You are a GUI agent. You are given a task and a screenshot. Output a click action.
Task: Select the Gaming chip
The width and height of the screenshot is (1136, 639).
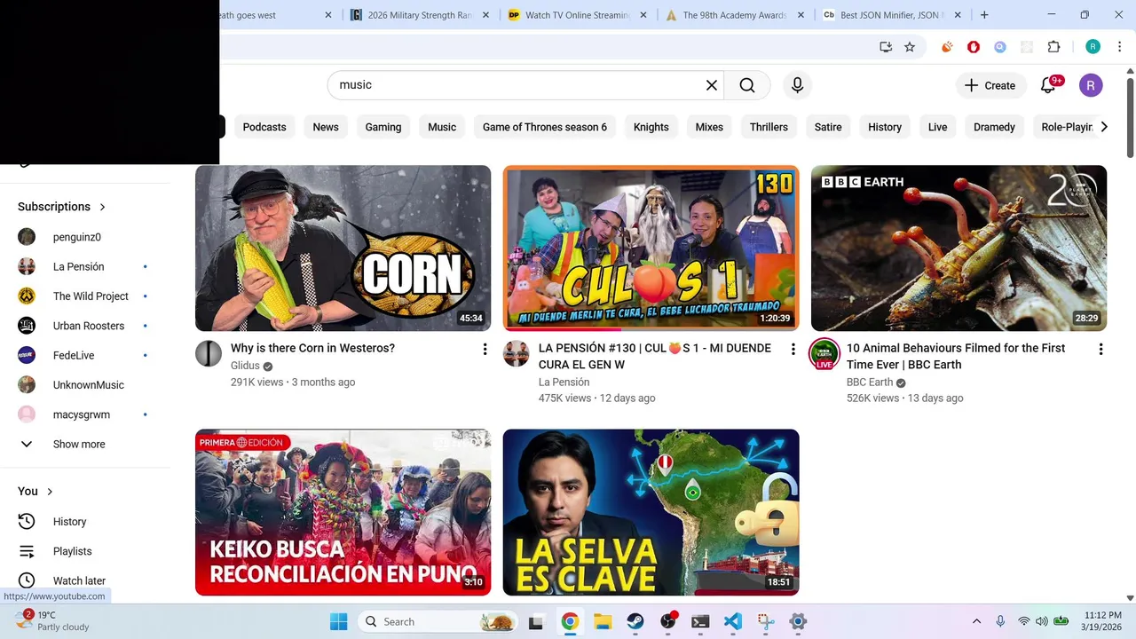point(383,127)
